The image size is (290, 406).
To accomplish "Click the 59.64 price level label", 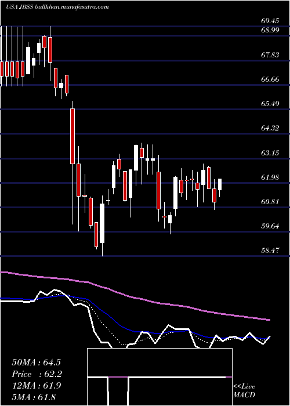I will coord(270,226).
